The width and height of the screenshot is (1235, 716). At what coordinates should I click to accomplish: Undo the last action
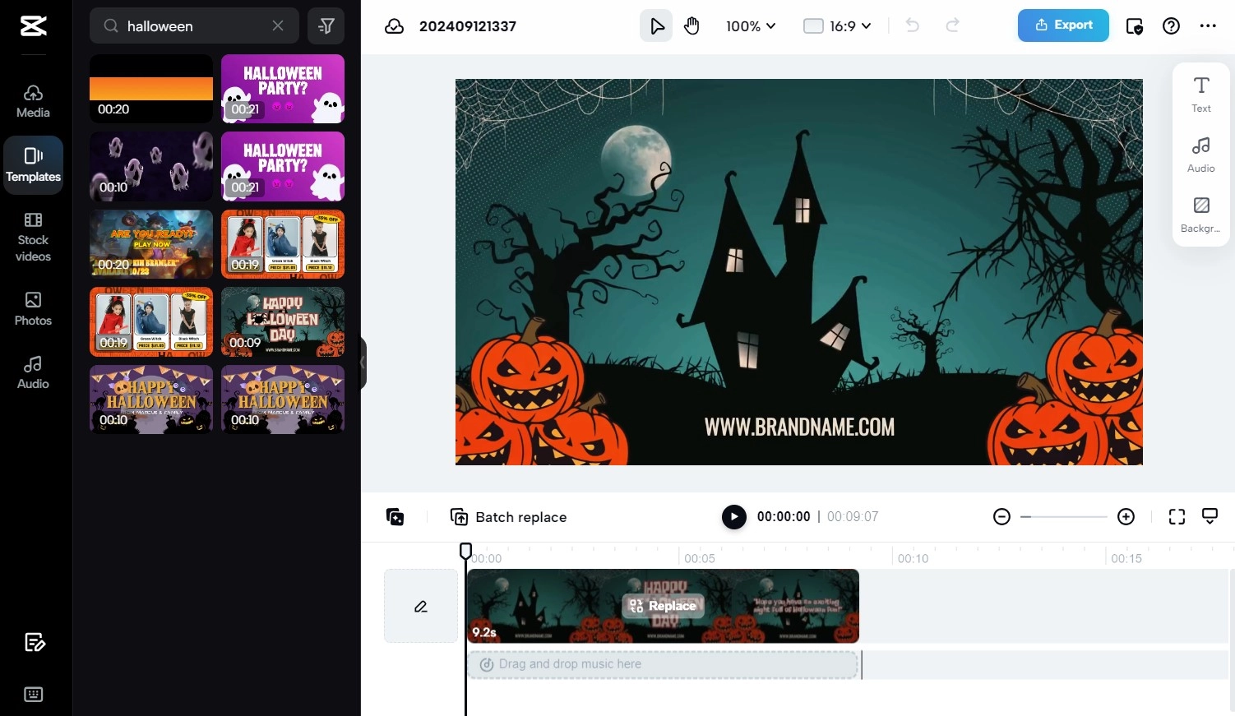click(x=913, y=25)
